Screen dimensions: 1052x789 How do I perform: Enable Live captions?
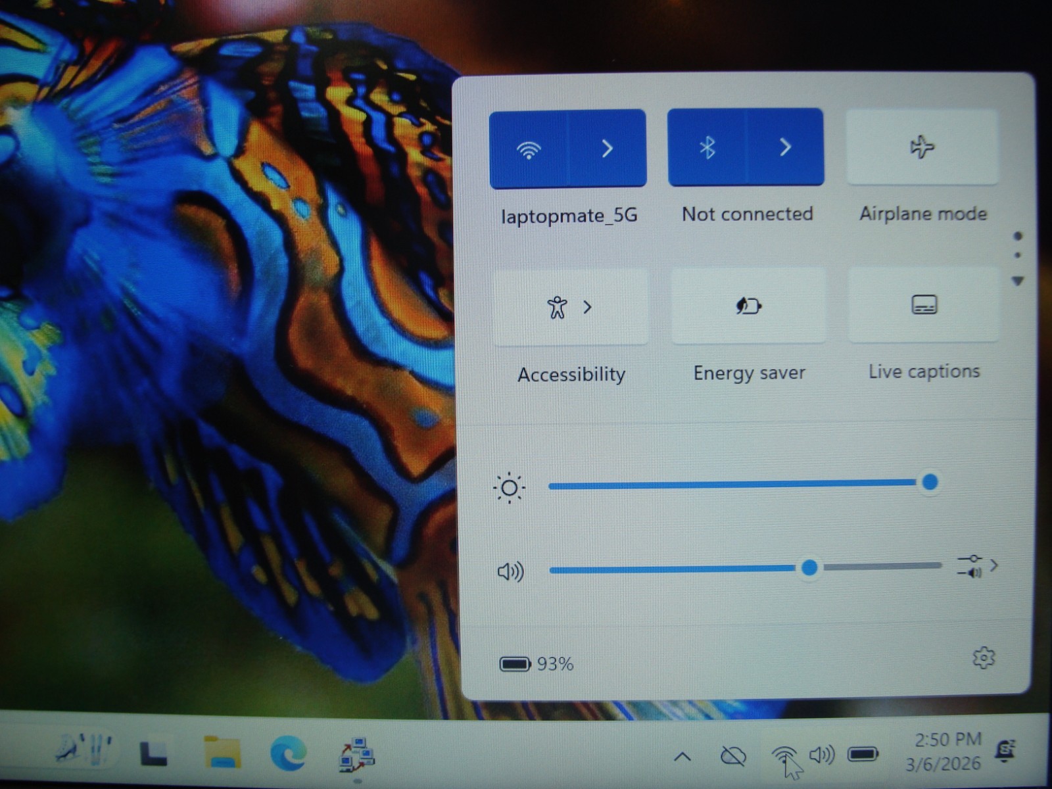(x=924, y=304)
